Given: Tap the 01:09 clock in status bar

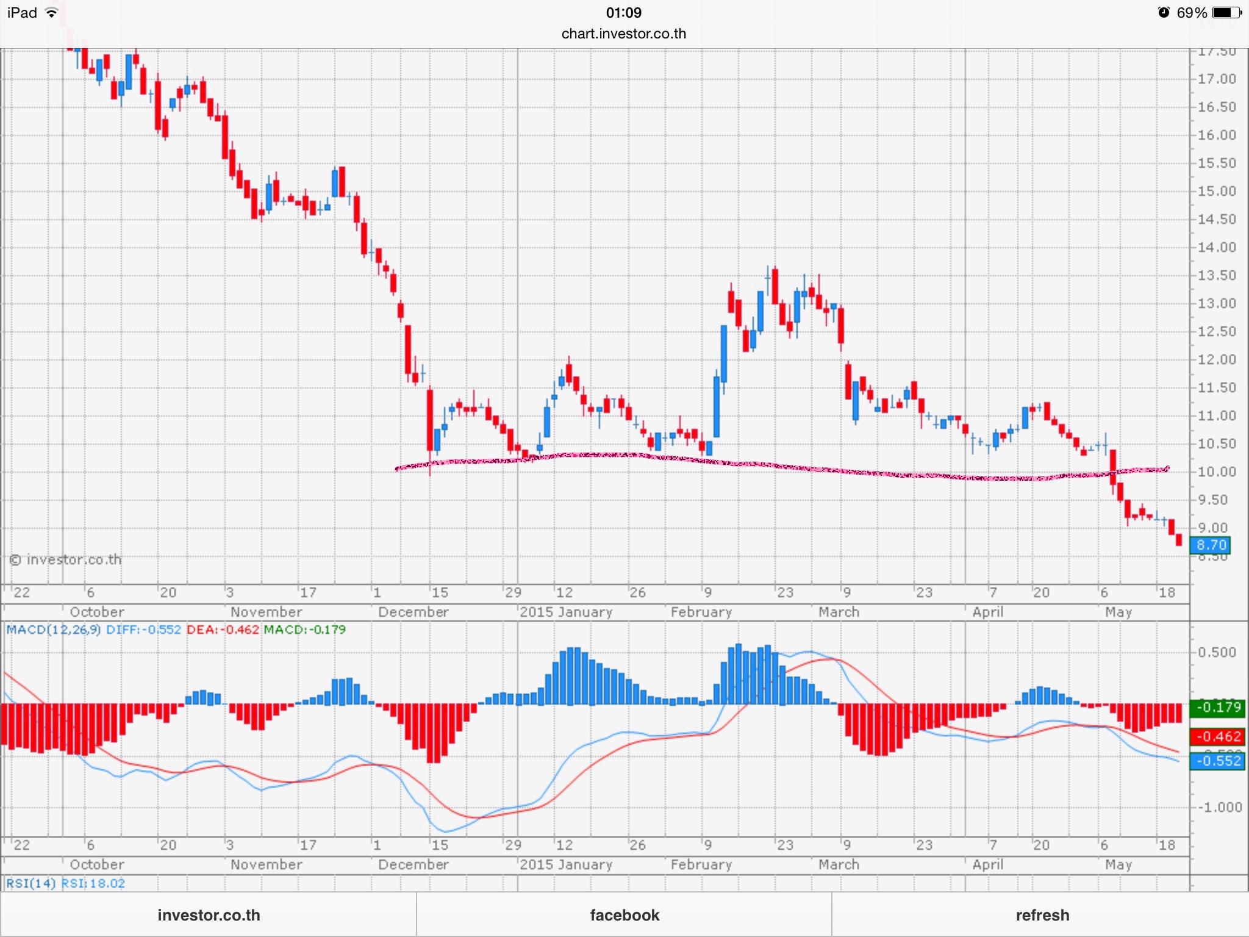Looking at the screenshot, I should pos(623,12).
